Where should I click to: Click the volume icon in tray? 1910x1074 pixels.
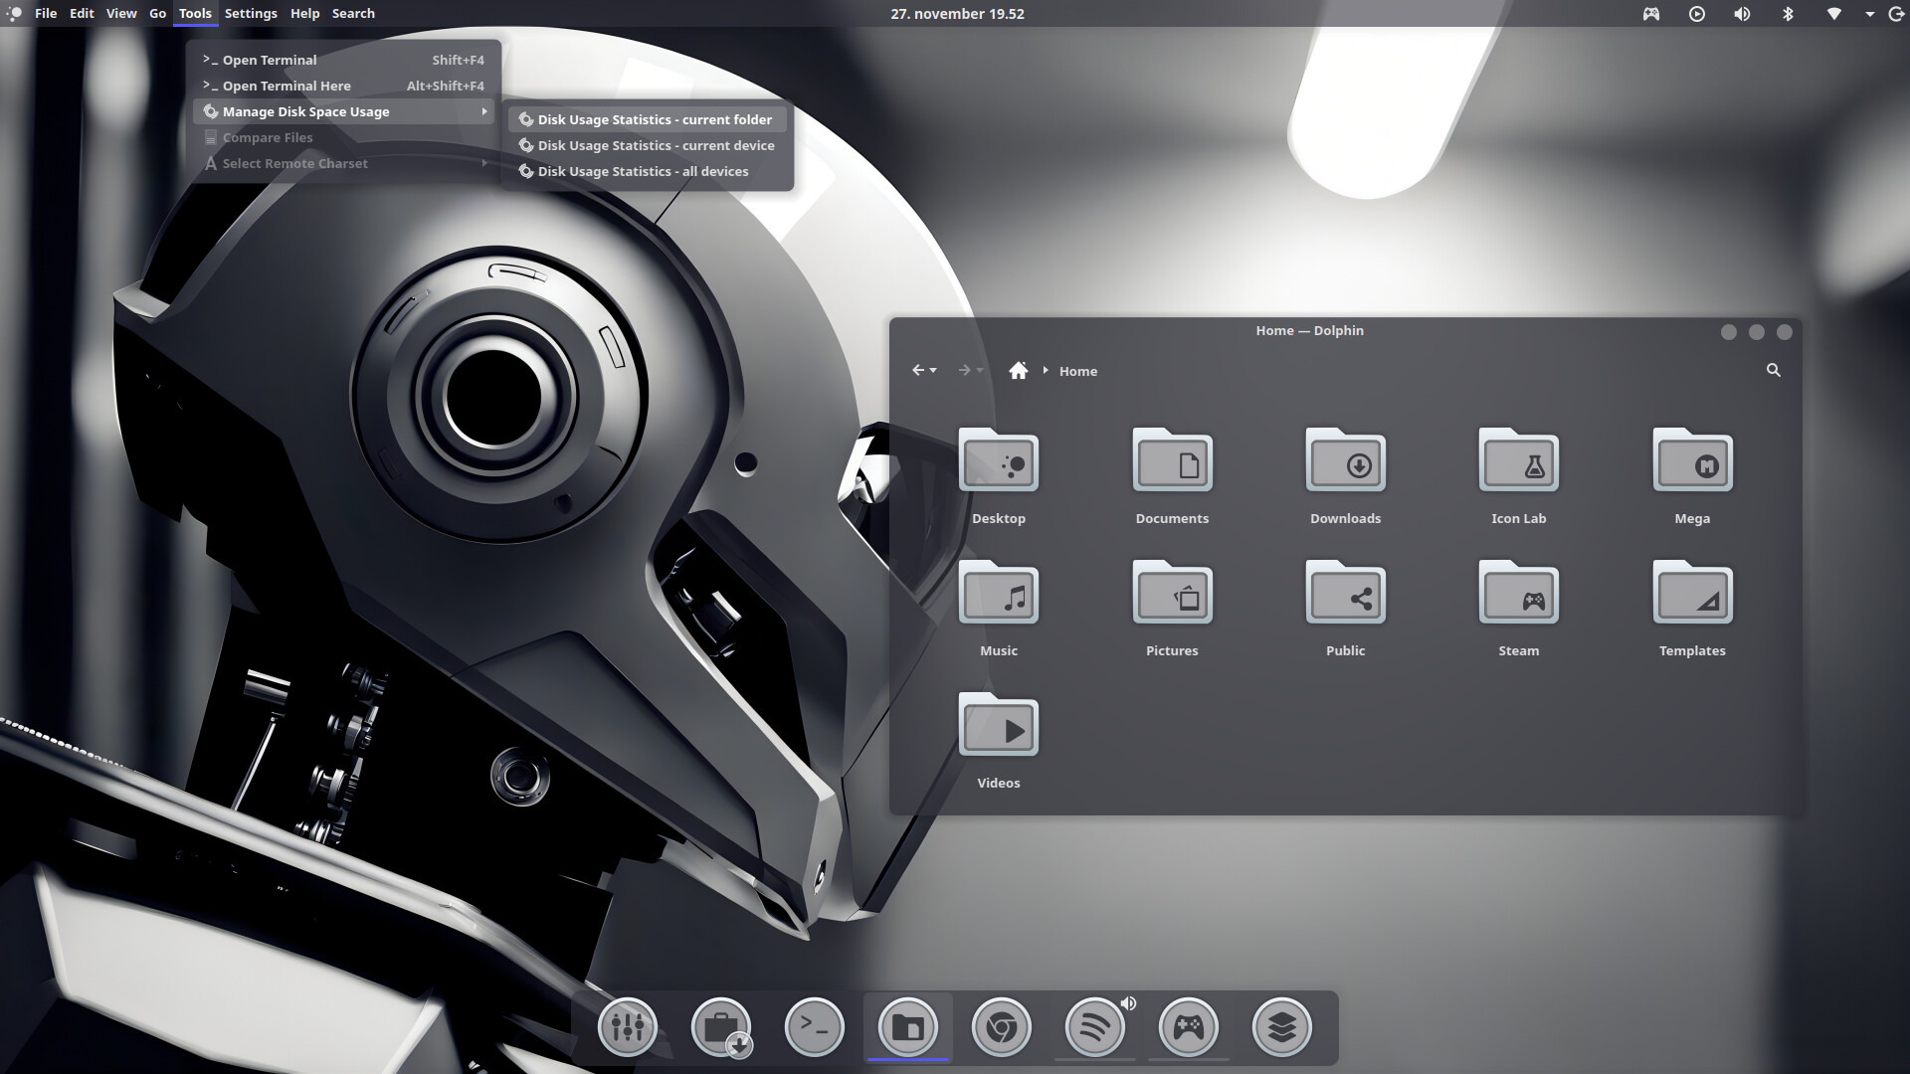(1742, 14)
